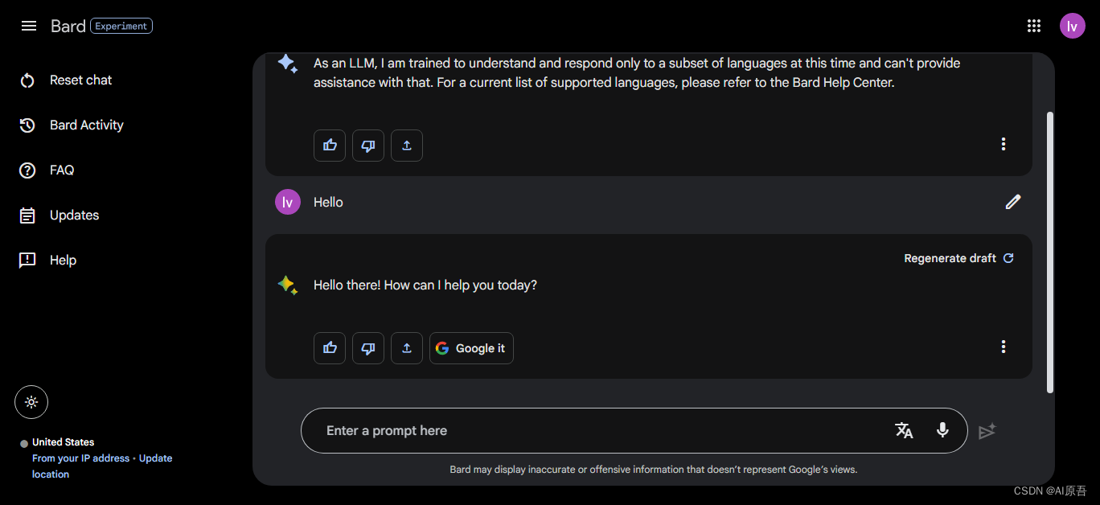The height and width of the screenshot is (505, 1100).
Task: Thumbs down the LLM languages response
Action: pyautogui.click(x=368, y=146)
